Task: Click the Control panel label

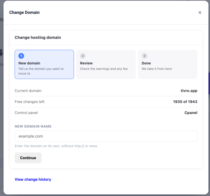Action: click(x=26, y=113)
